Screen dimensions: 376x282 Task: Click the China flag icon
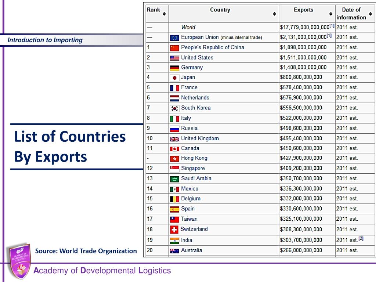click(x=174, y=48)
